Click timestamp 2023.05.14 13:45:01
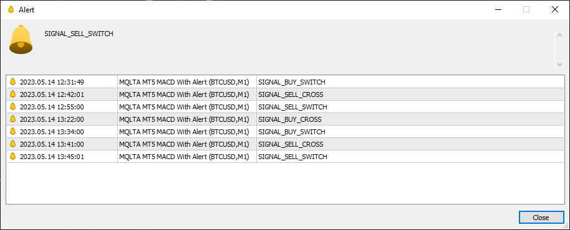The height and width of the screenshot is (230, 570). click(52, 157)
